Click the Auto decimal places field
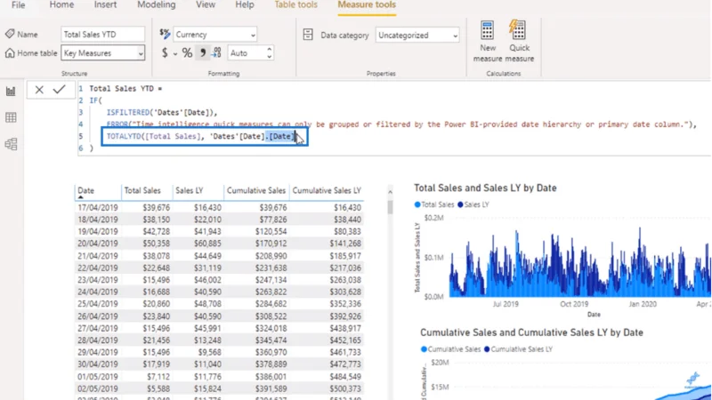Screen dimensions: 712x400 (247, 53)
